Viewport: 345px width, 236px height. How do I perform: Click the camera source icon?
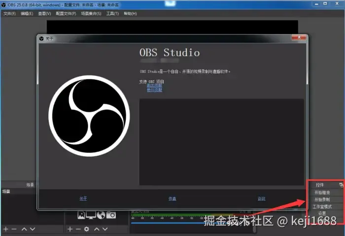pyautogui.click(x=111, y=215)
